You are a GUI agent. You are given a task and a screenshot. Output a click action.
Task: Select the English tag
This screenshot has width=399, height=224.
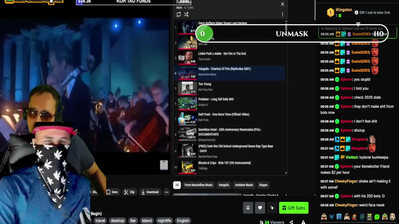pos(183,221)
